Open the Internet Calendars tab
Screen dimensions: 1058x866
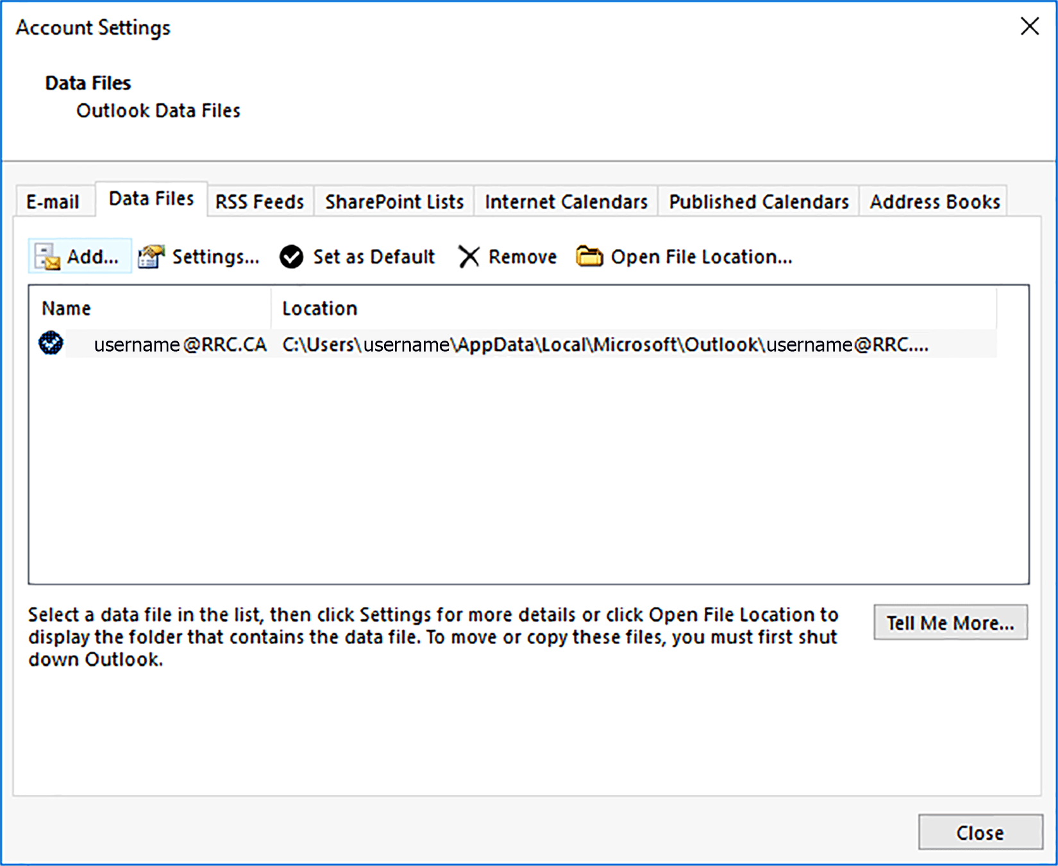pyautogui.click(x=565, y=201)
